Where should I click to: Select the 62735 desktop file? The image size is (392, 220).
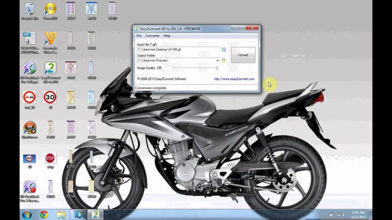[71, 159]
